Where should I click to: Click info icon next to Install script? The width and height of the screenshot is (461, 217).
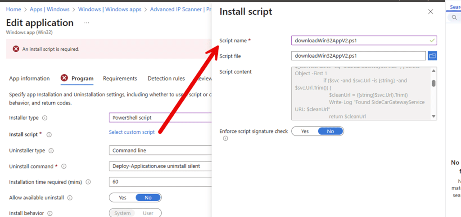49,135
